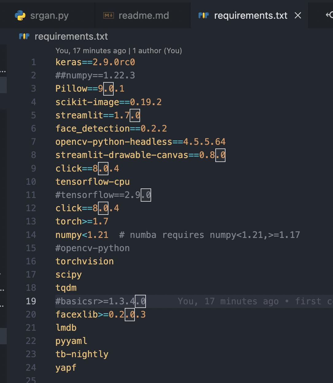The height and width of the screenshot is (383, 333).
Task: Click click==8.0.4 on line 12
Action: coord(87,208)
